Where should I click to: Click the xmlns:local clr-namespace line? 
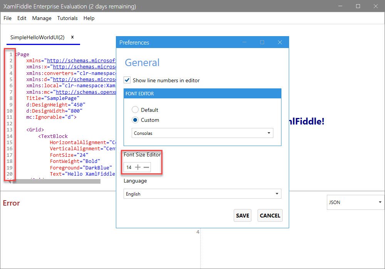71,86
